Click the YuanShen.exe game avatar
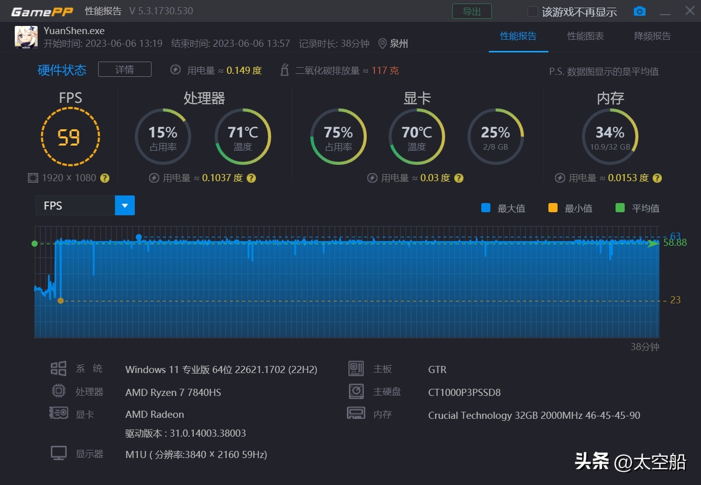The image size is (701, 485). click(x=26, y=37)
